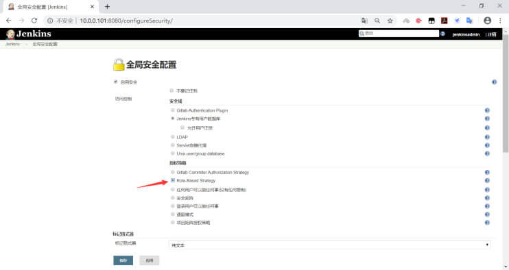The width and height of the screenshot is (509, 270).
Task: Click the Adobe Acrobat extension icon
Action: [x=444, y=21]
